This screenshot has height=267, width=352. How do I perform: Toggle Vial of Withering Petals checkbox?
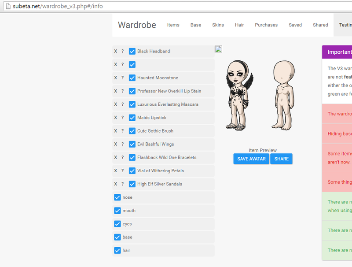coord(132,171)
